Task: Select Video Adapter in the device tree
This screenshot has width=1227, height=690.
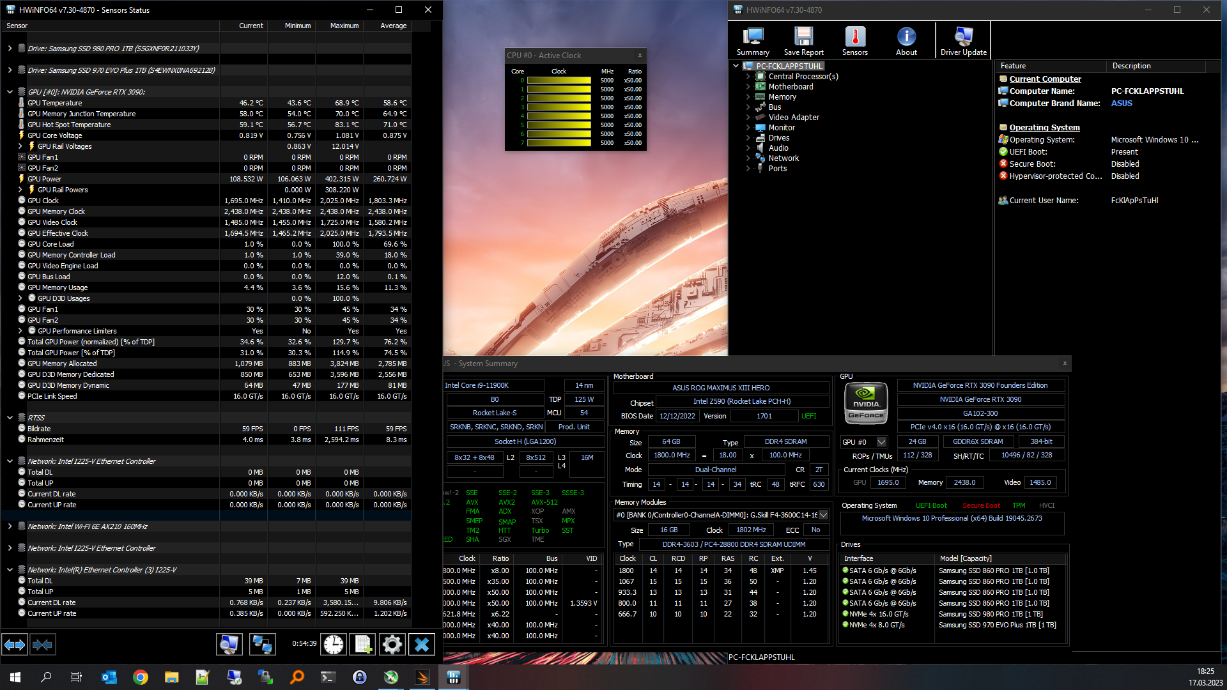Action: 793,118
